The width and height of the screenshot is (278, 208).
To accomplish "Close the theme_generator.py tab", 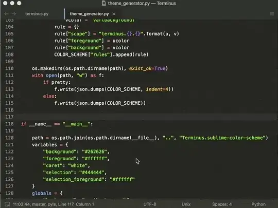I will [x=114, y=14].
